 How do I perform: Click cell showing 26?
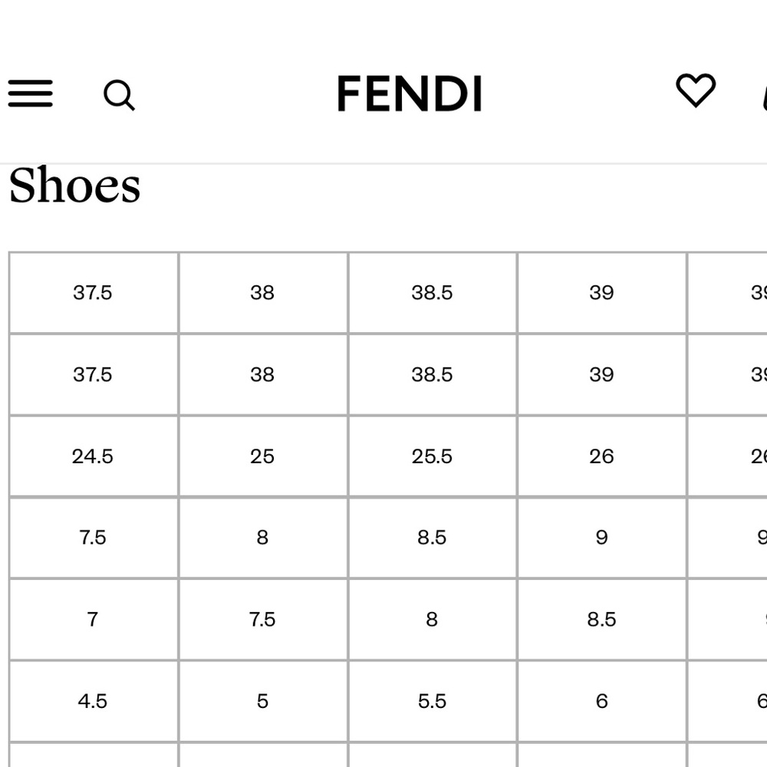(602, 456)
